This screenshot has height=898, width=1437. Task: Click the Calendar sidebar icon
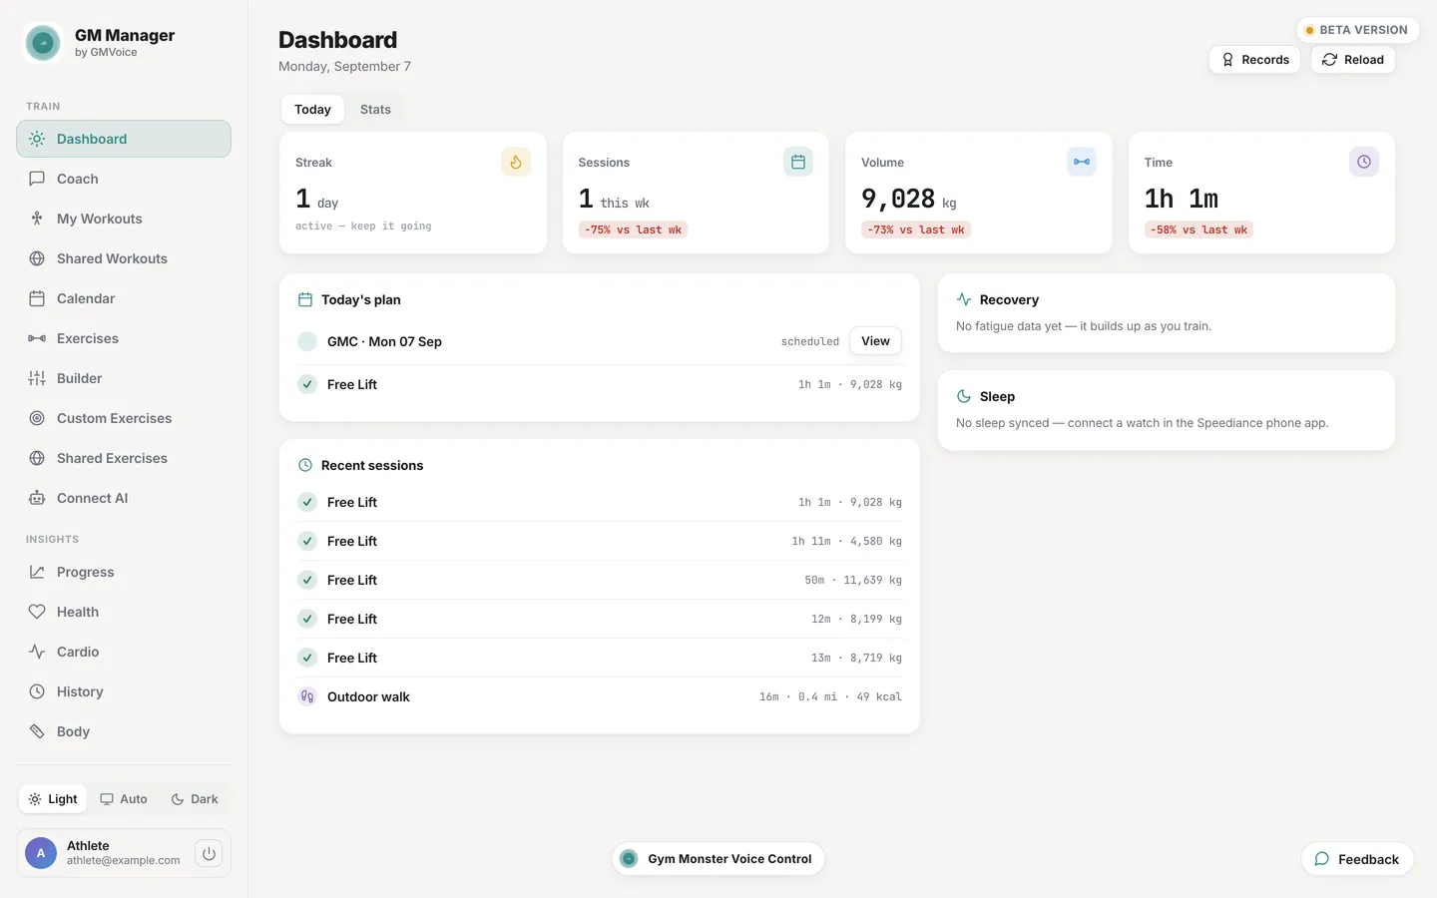point(37,298)
